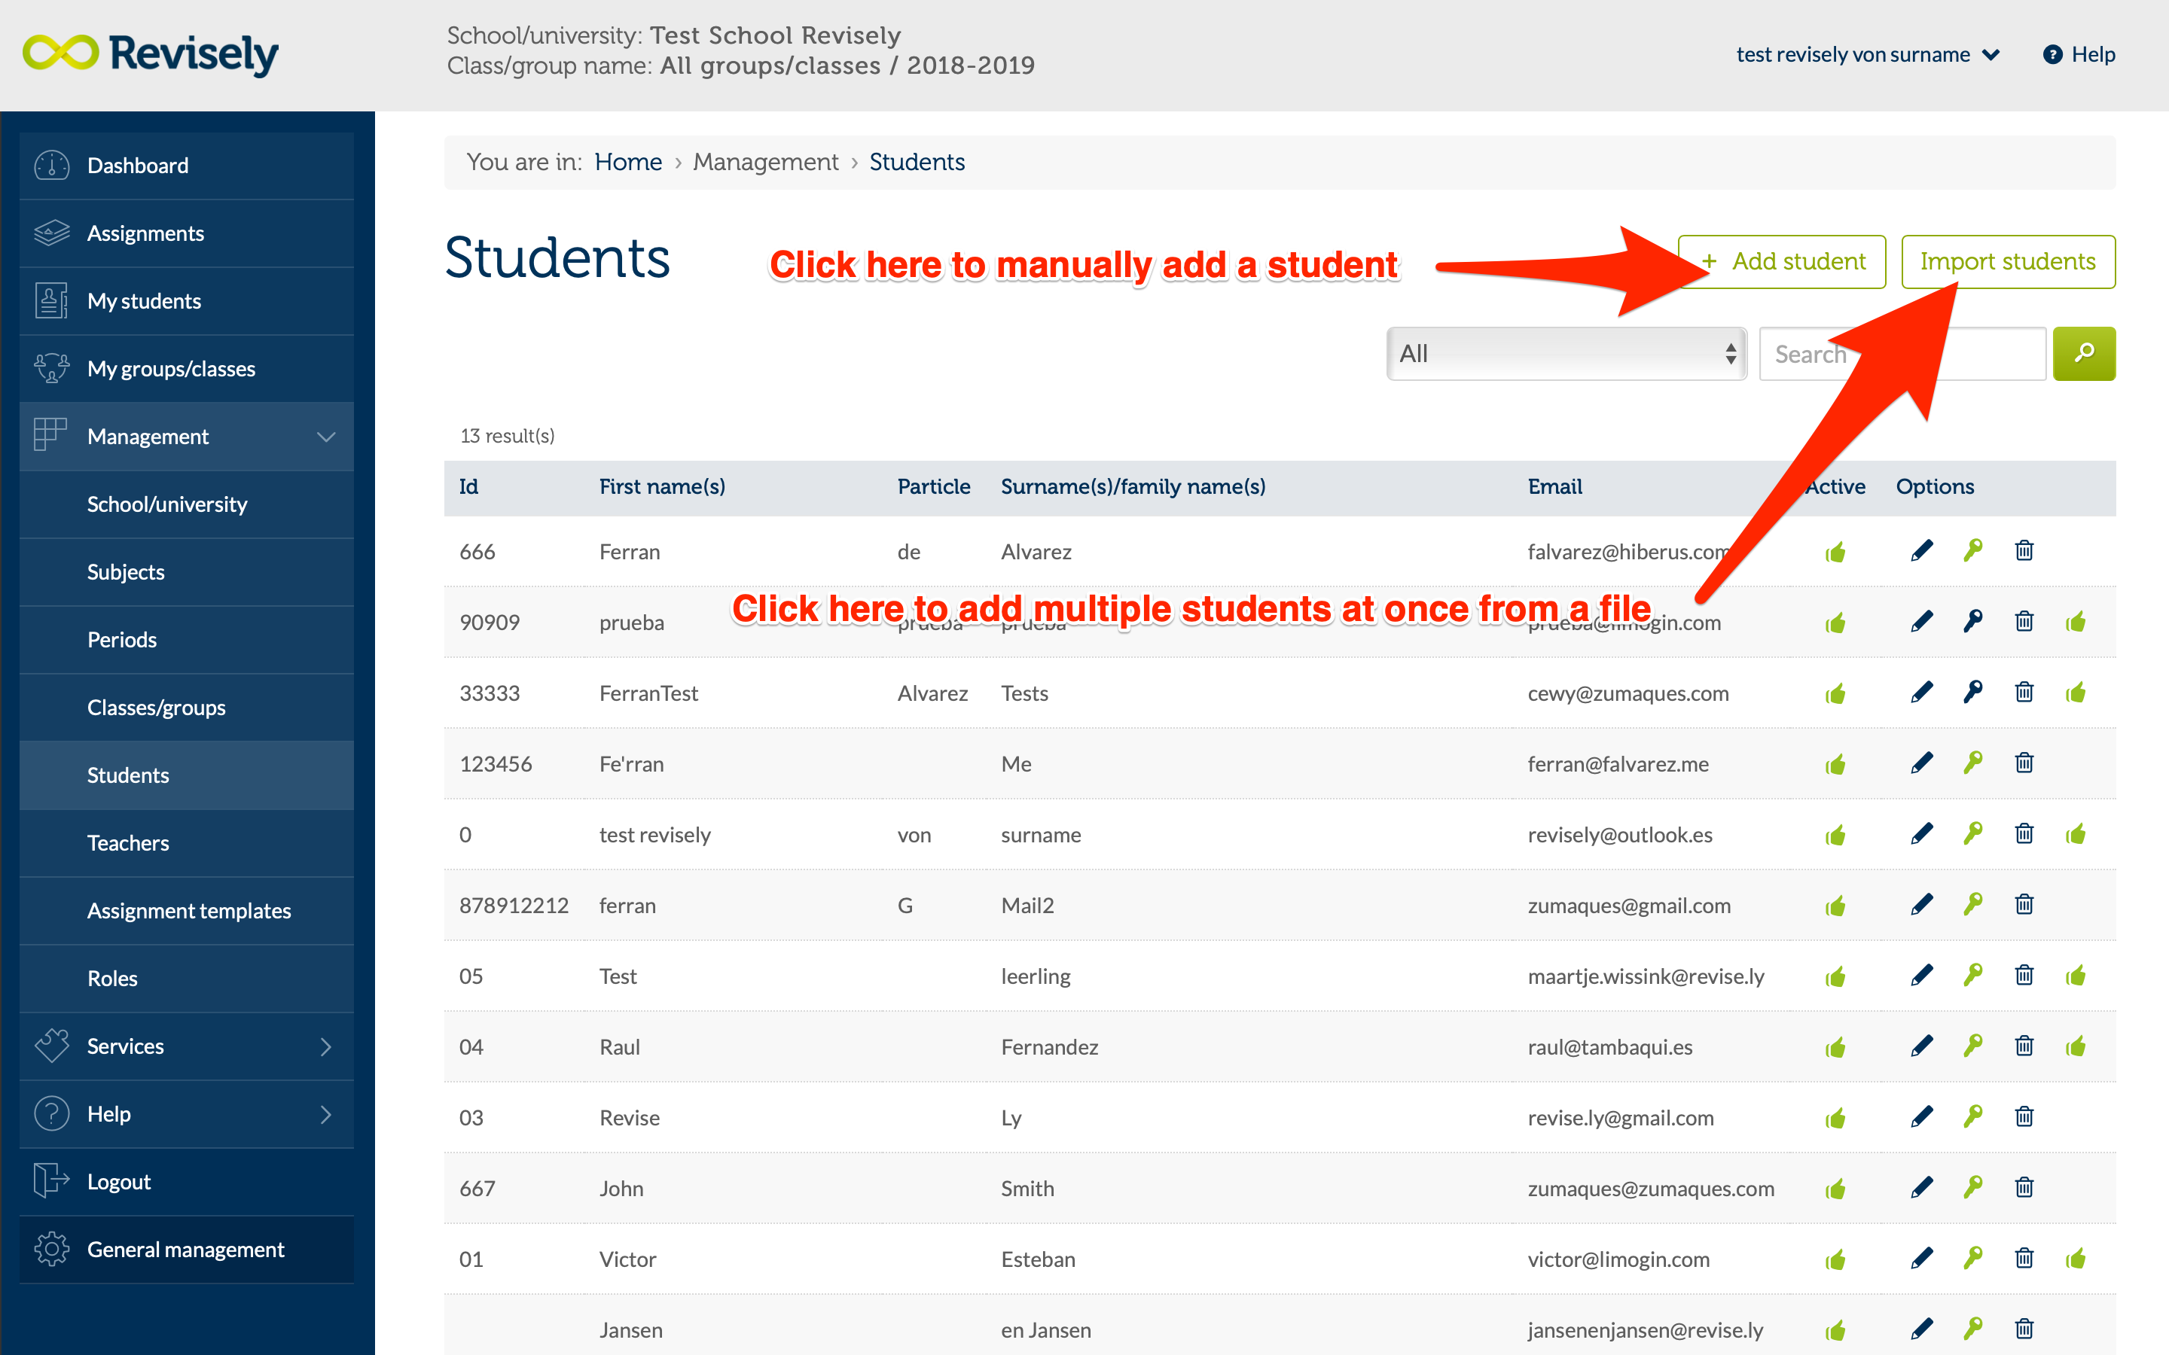The width and height of the screenshot is (2169, 1355).
Task: Switch to the Teachers section
Action: coord(128,842)
